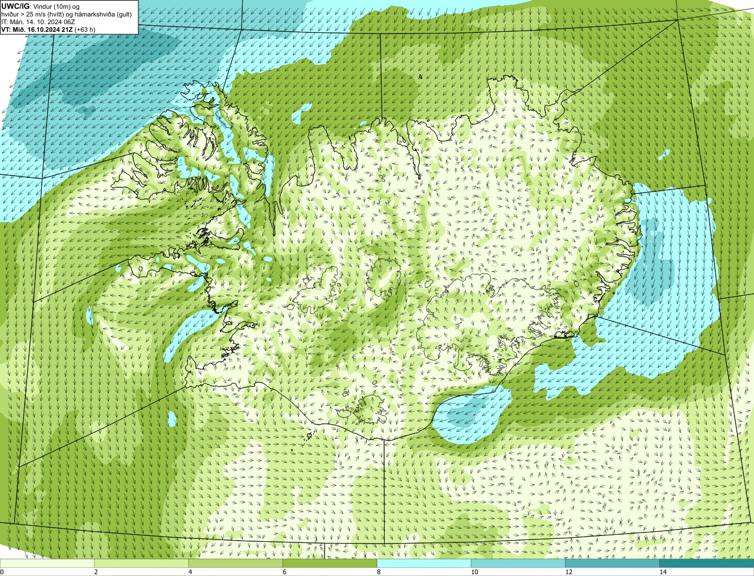Click the medium green 4–6 m/s legend swatch
The height and width of the screenshot is (576, 754).
click(x=236, y=563)
